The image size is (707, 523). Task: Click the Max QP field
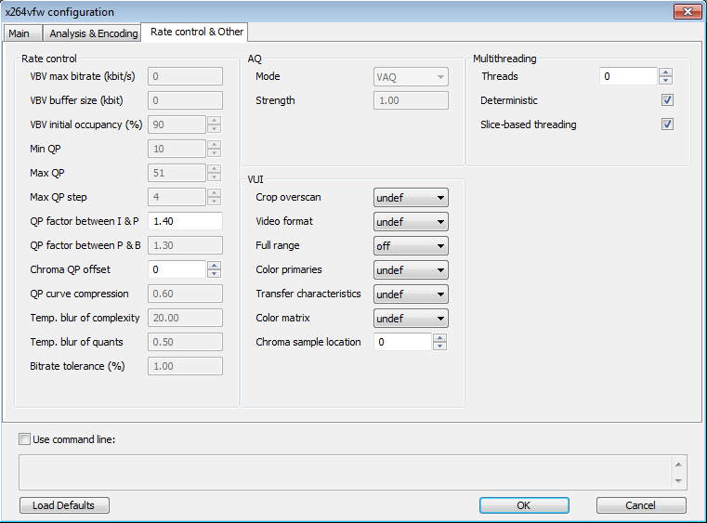177,173
